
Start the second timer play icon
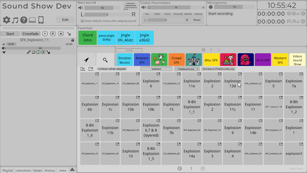[x=289, y=21]
